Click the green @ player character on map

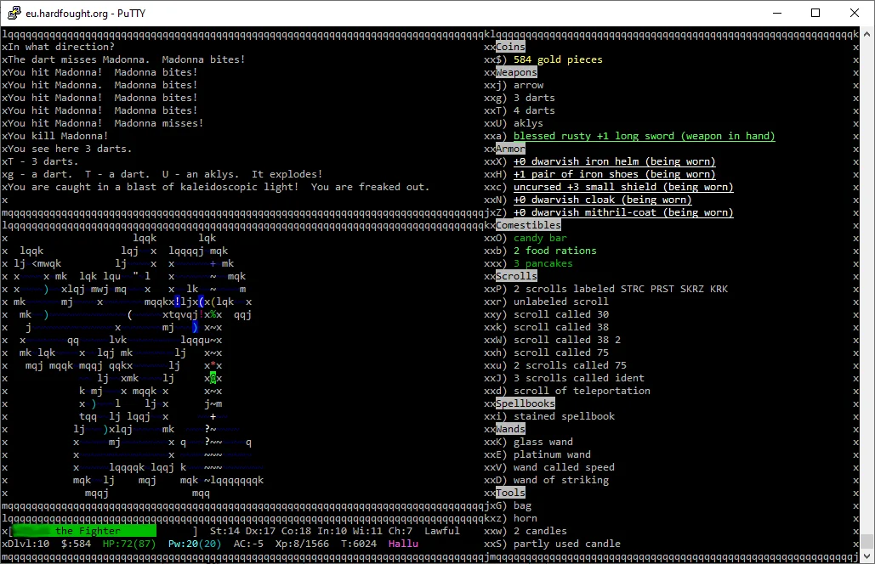[x=213, y=379]
